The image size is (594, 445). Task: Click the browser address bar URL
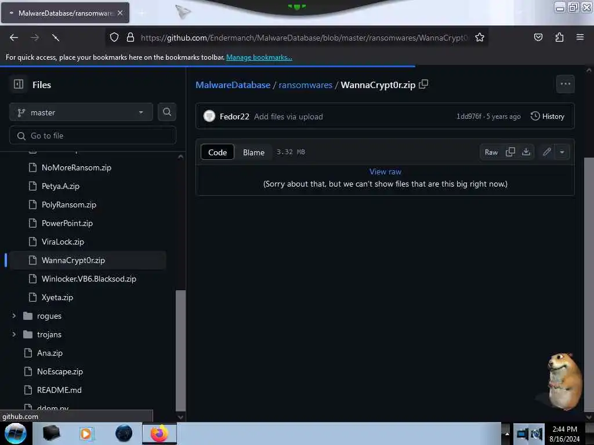(x=304, y=38)
